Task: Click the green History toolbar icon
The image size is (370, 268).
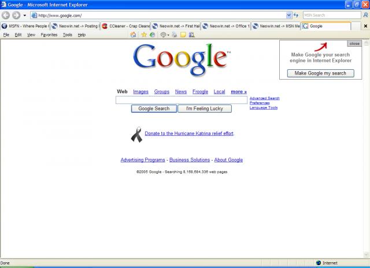Action: coord(153,35)
